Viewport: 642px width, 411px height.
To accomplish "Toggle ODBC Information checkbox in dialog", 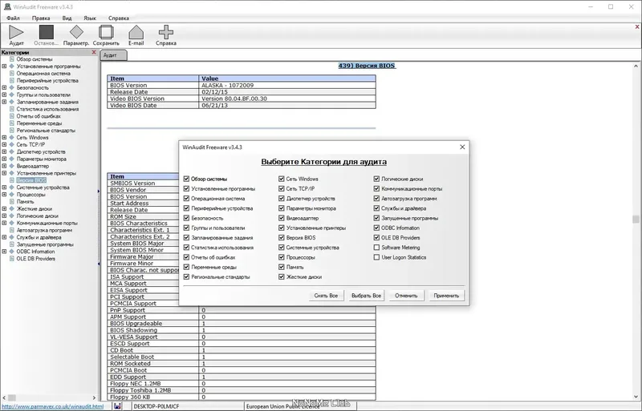I will pos(376,228).
